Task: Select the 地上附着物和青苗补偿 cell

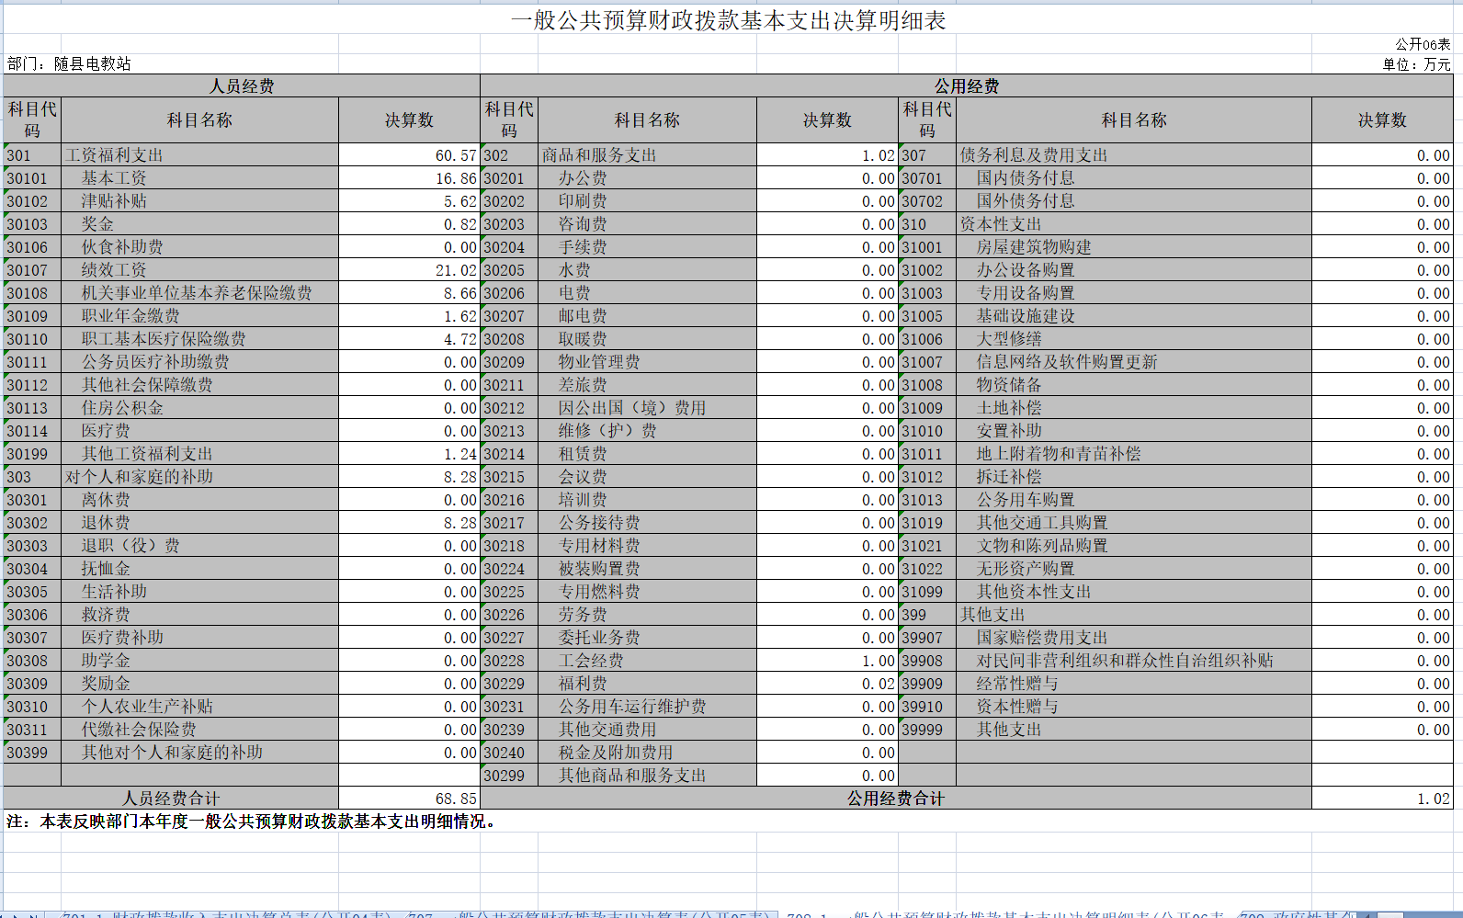Action: 1134,454
